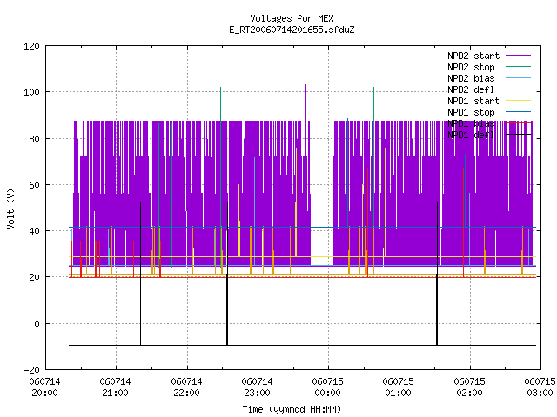557x417 pixels.
Task: Select the 'NPD1 defl' legend label
Action: tap(471, 136)
